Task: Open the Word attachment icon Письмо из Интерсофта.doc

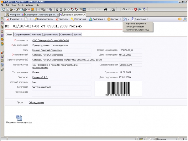Action: pos(19,118)
